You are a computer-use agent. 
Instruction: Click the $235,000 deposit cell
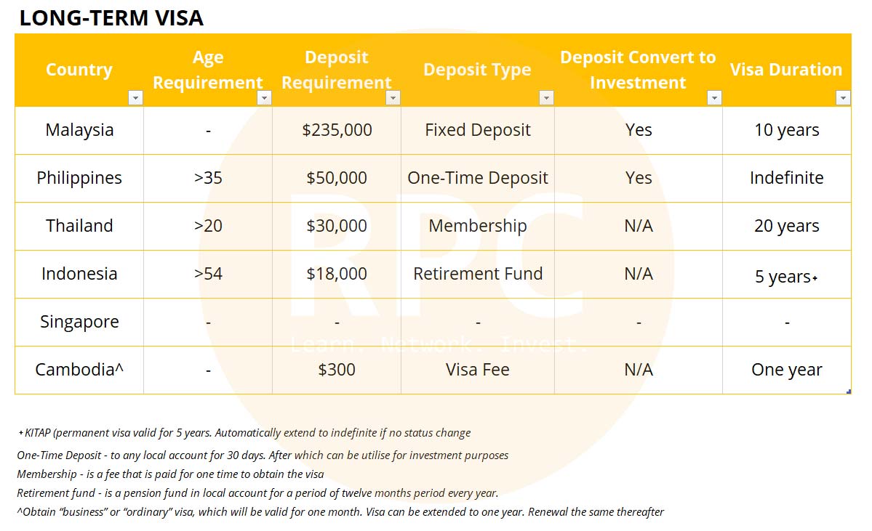click(x=337, y=130)
